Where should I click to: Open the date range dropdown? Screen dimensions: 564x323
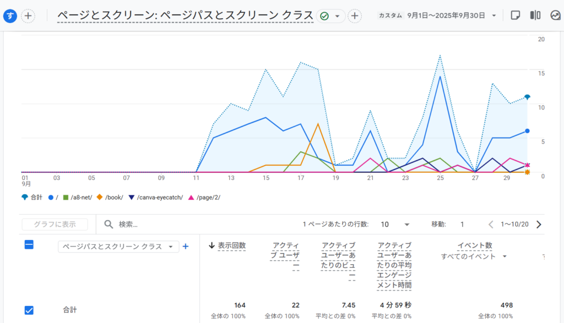494,15
